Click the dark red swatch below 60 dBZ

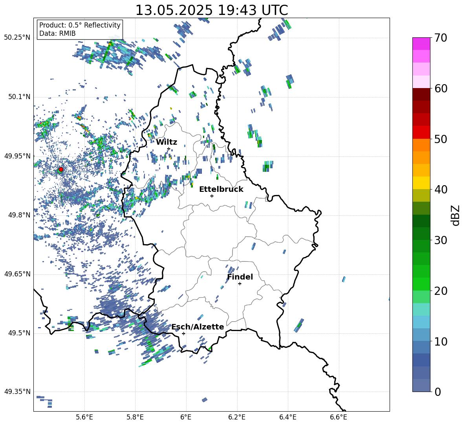(421, 94)
